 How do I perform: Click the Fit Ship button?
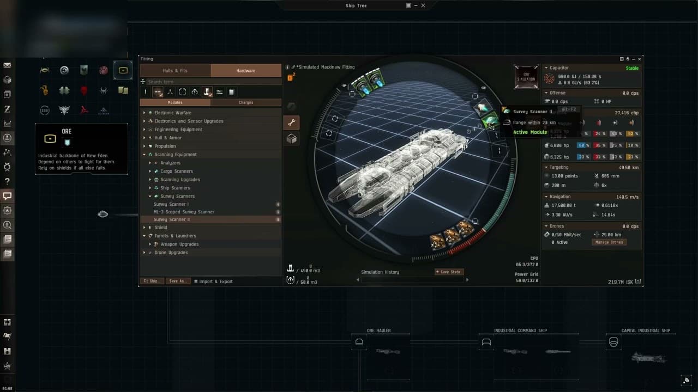151,281
